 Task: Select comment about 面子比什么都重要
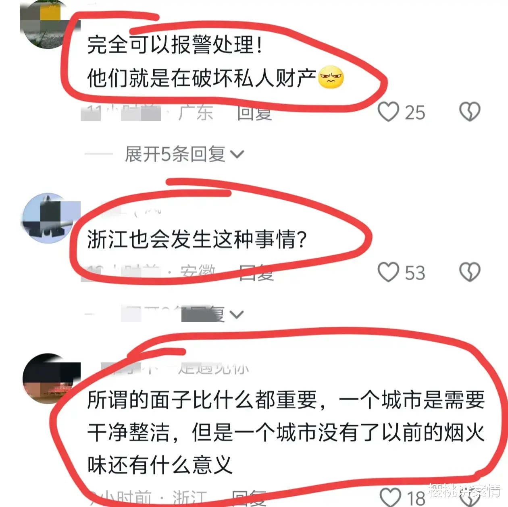286,433
